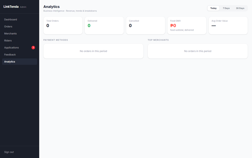Click 'No orders in this period' under Payment Methods
Screen dimensions: 252x158
point(94,51)
